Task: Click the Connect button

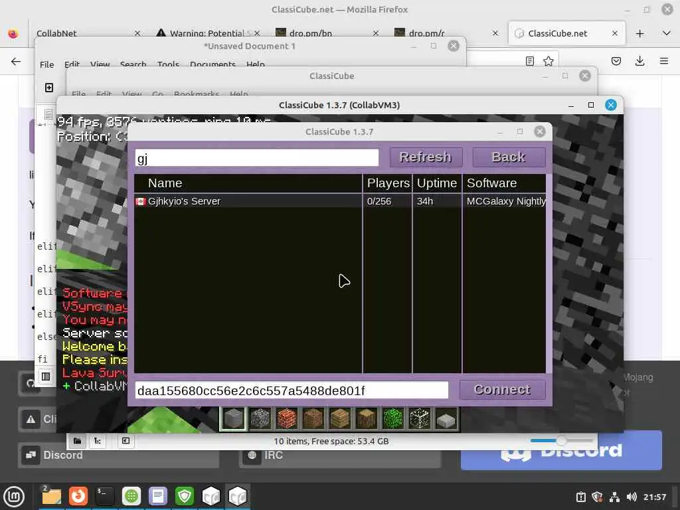Action: 502,390
